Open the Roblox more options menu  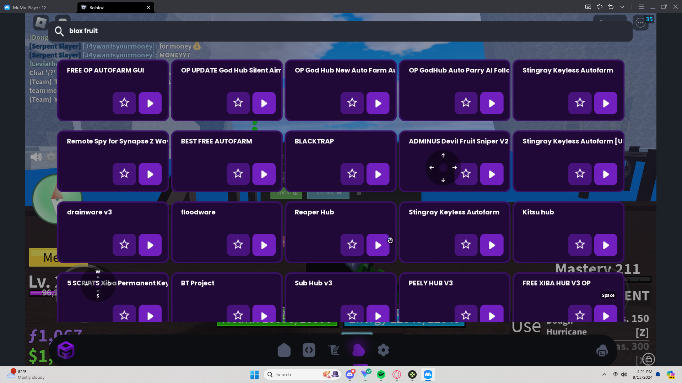641,23
